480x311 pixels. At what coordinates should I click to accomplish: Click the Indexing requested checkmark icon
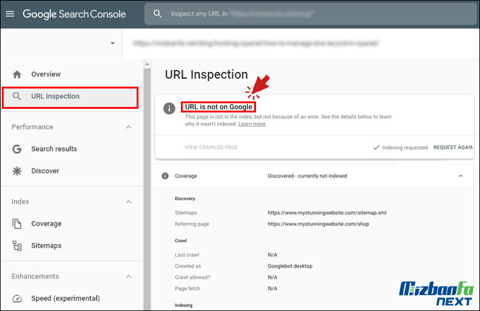click(377, 148)
